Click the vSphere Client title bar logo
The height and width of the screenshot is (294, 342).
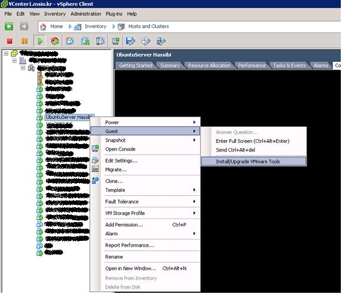pyautogui.click(x=4, y=4)
